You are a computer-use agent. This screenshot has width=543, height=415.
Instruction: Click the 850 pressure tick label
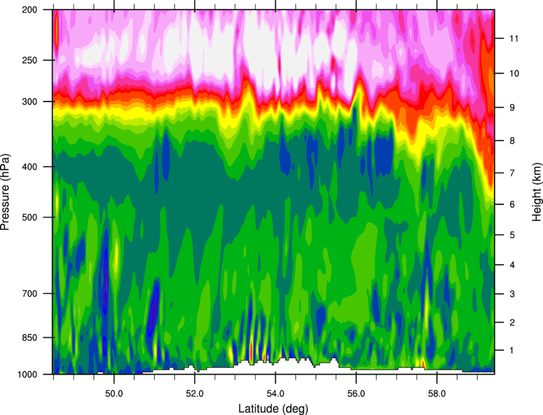(x=29, y=338)
